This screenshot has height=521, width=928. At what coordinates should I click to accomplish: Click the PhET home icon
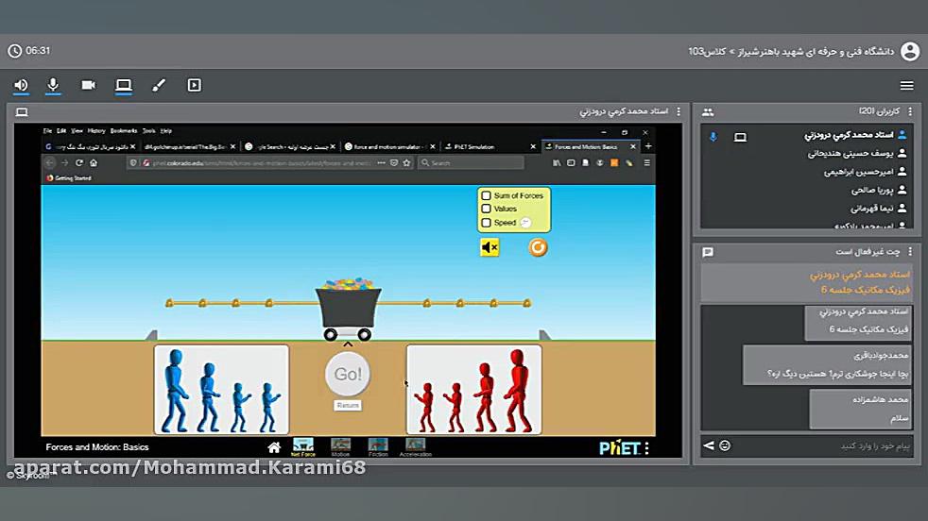(x=274, y=447)
